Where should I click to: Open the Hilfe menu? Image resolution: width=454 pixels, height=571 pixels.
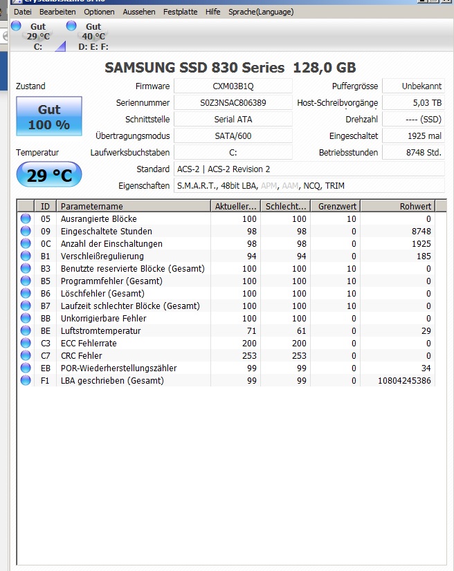(x=212, y=12)
